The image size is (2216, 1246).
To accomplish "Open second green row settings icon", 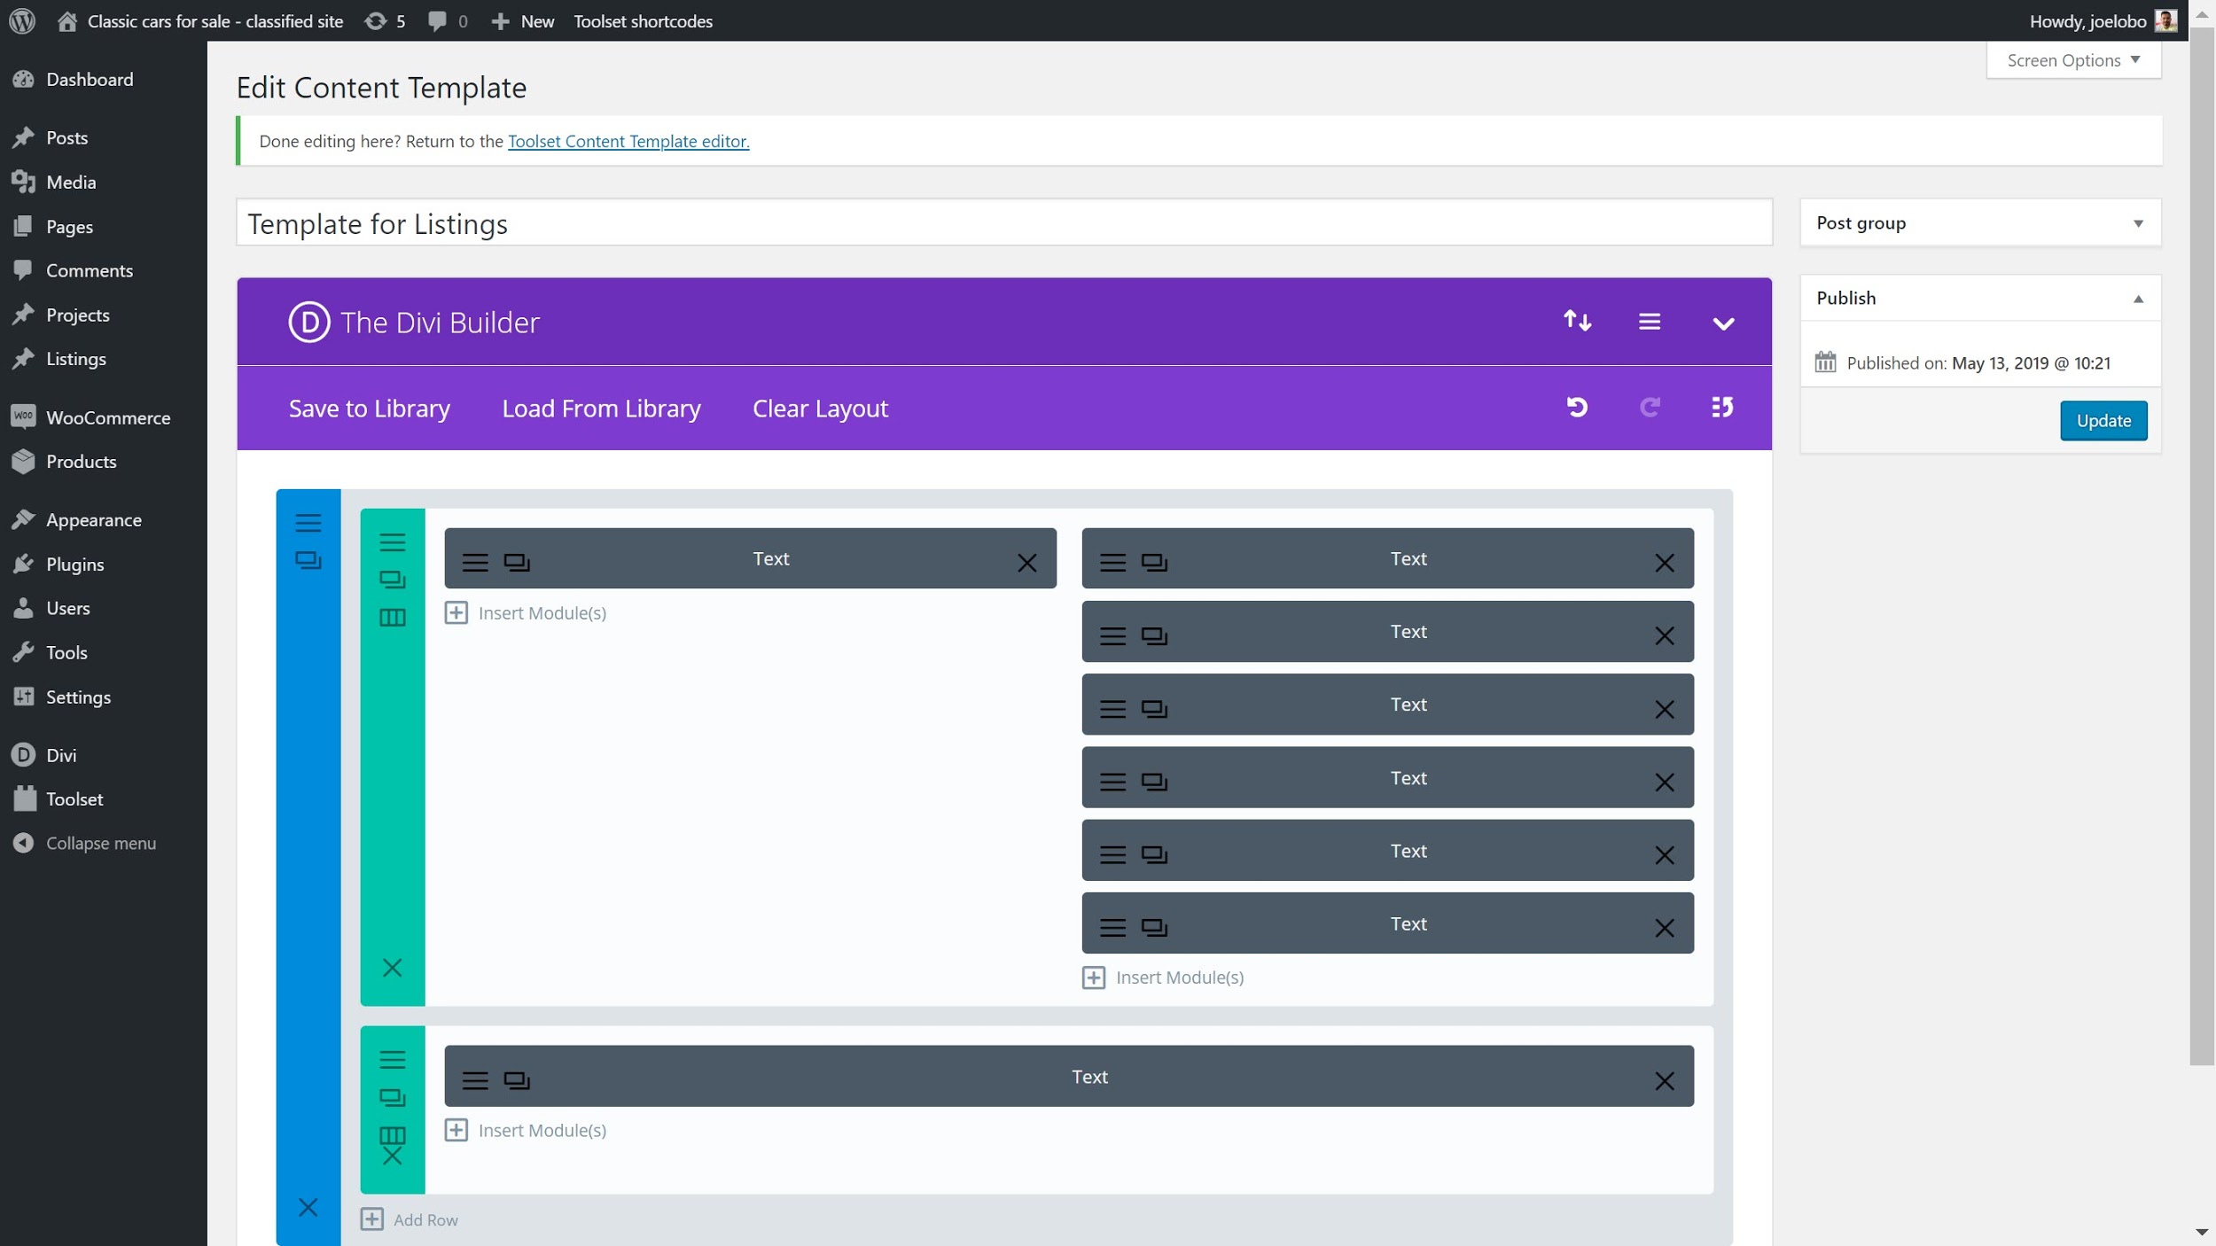I will click(392, 1059).
